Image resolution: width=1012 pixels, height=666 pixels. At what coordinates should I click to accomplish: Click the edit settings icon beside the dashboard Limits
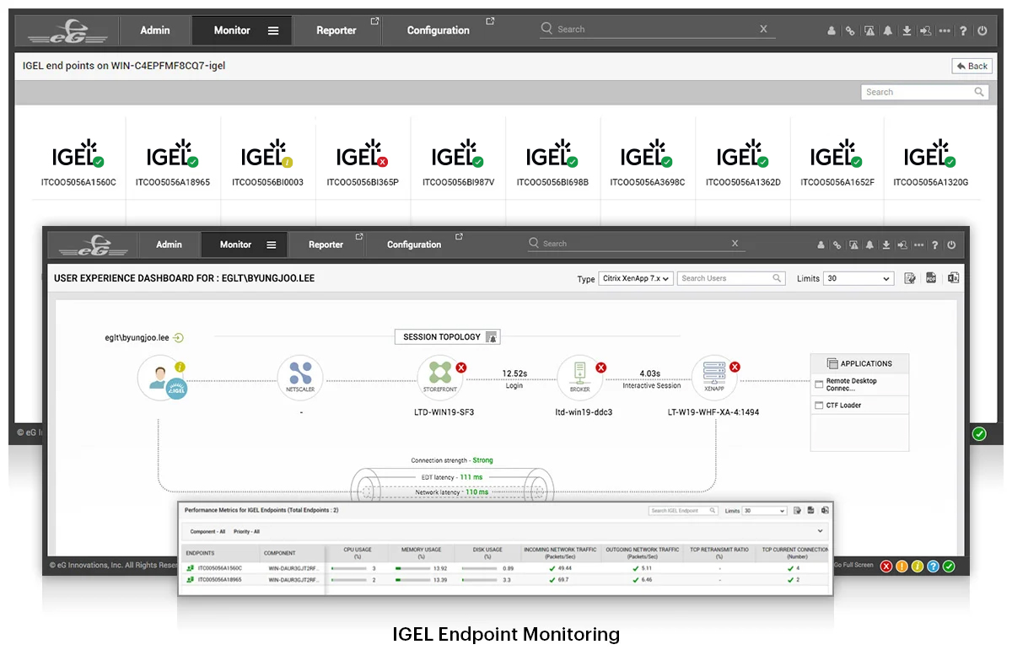click(910, 278)
